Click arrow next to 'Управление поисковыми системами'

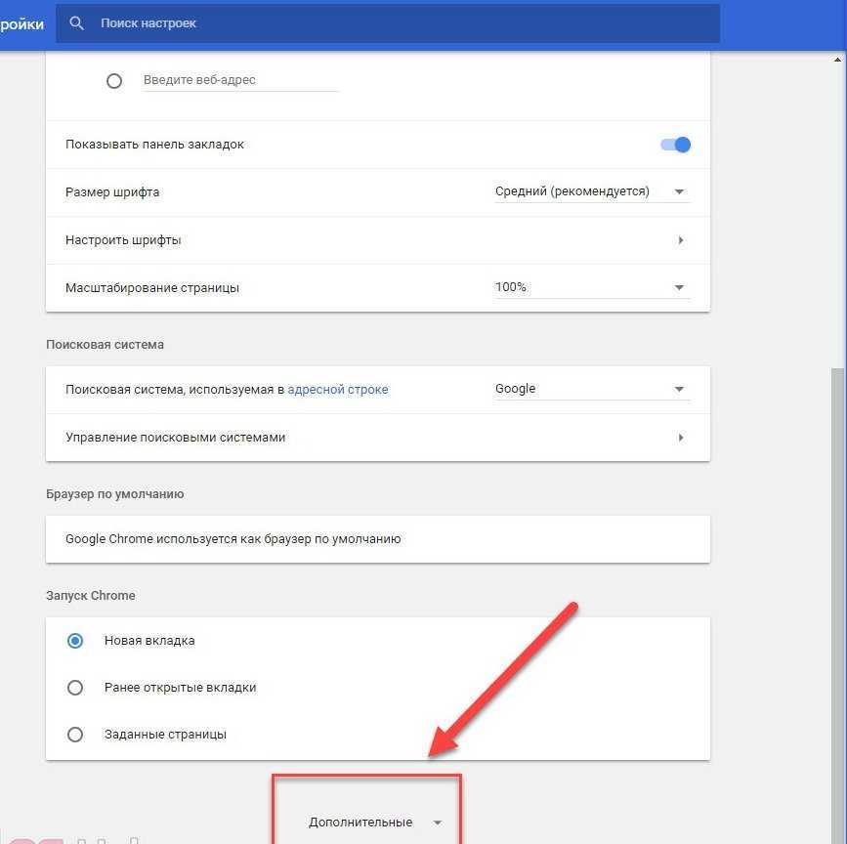[680, 438]
